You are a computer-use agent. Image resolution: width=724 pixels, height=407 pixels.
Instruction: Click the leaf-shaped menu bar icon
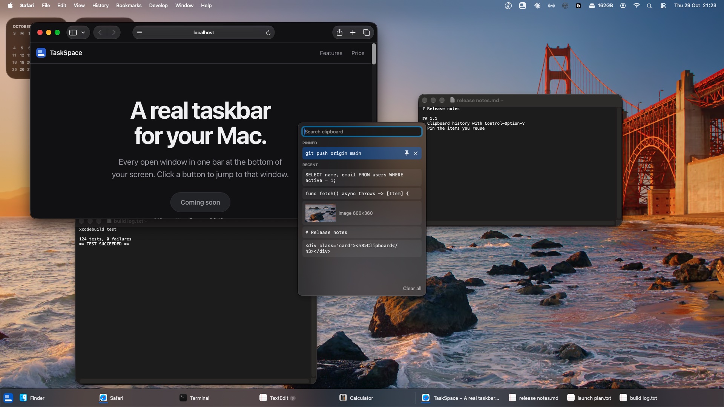coord(508,6)
